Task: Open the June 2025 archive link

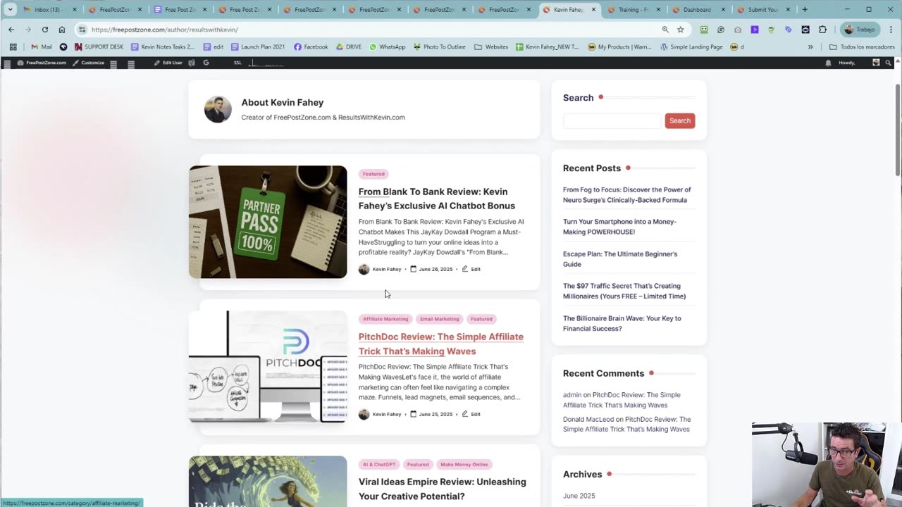Action: click(579, 496)
